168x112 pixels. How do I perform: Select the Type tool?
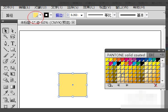(13, 43)
